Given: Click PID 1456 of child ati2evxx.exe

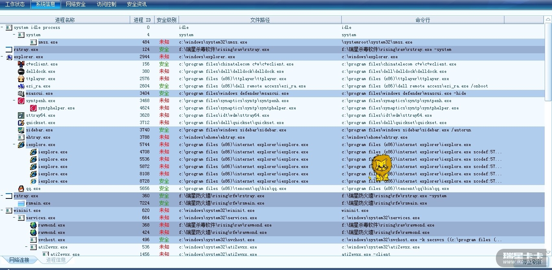Looking at the screenshot, I should 144,255.
